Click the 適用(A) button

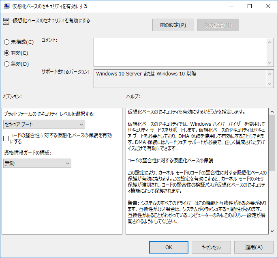[x=254, y=247]
